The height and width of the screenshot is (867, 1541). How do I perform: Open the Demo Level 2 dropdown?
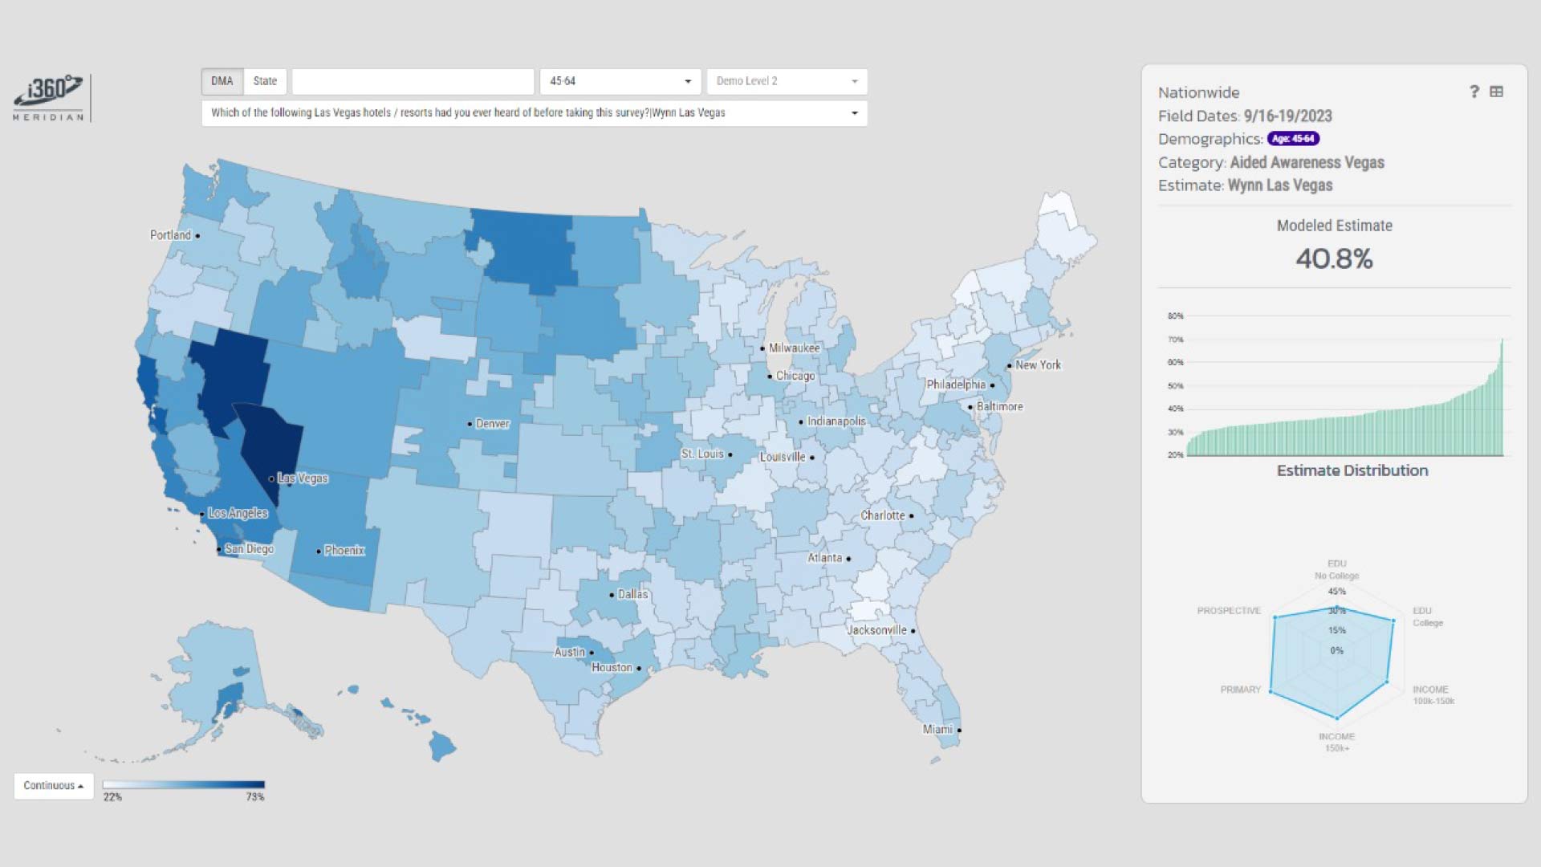[x=787, y=81]
